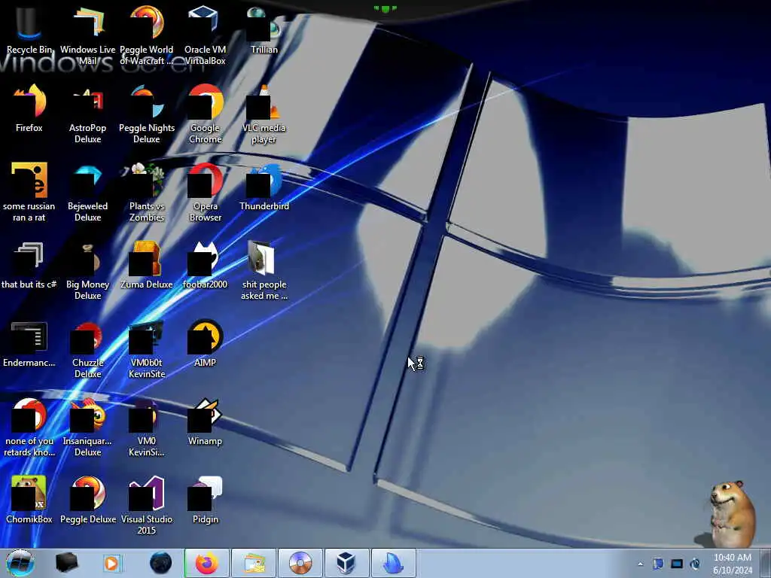Select the AIMP desktop shortcut
This screenshot has width=771, height=578.
tap(205, 344)
